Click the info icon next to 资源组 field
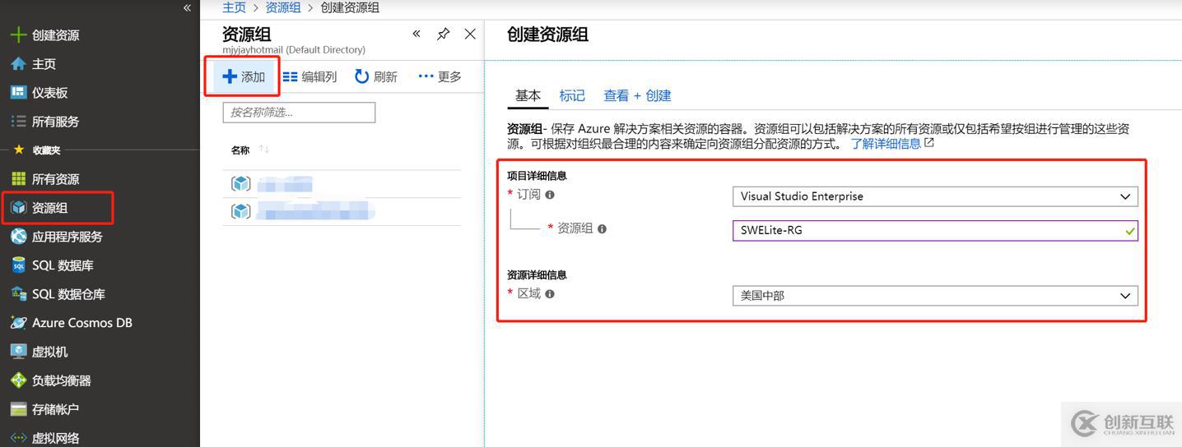 click(x=602, y=228)
